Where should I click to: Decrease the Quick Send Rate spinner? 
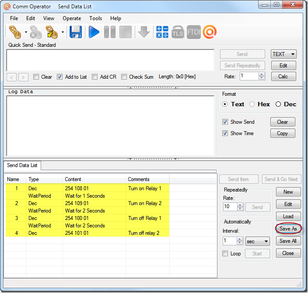262,78
